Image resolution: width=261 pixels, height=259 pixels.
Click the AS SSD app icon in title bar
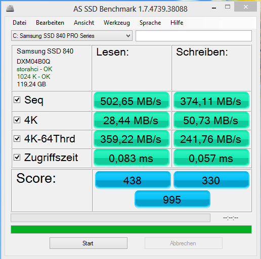pyautogui.click(x=10, y=9)
